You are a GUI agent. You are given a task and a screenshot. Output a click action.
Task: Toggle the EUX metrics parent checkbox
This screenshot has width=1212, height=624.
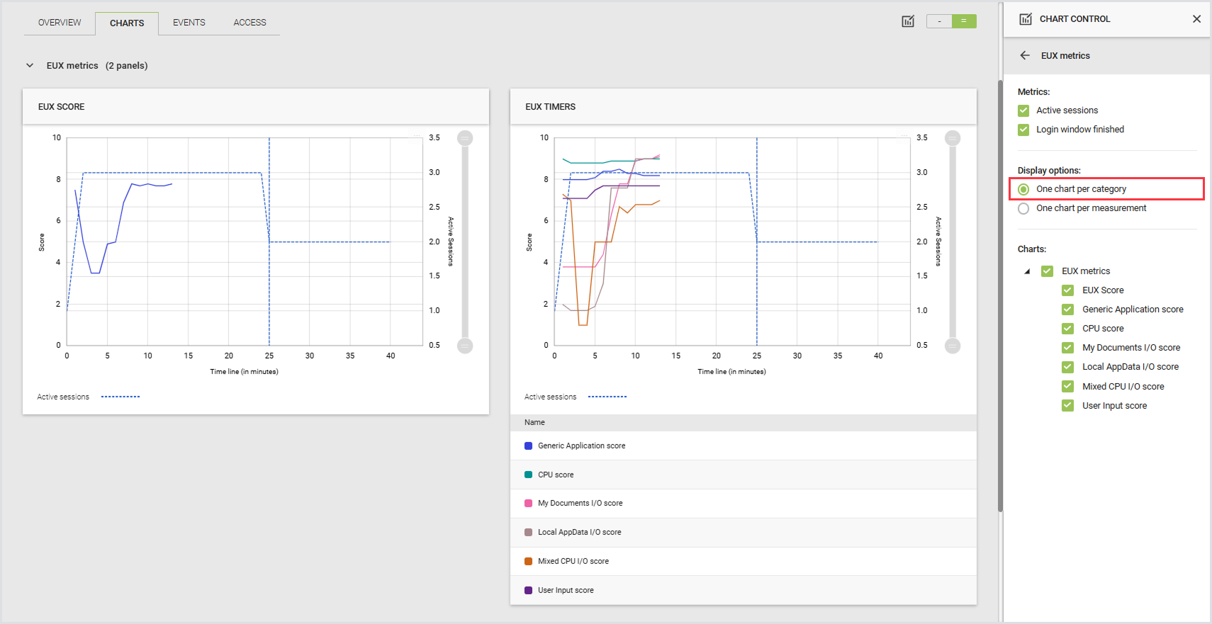(1047, 271)
